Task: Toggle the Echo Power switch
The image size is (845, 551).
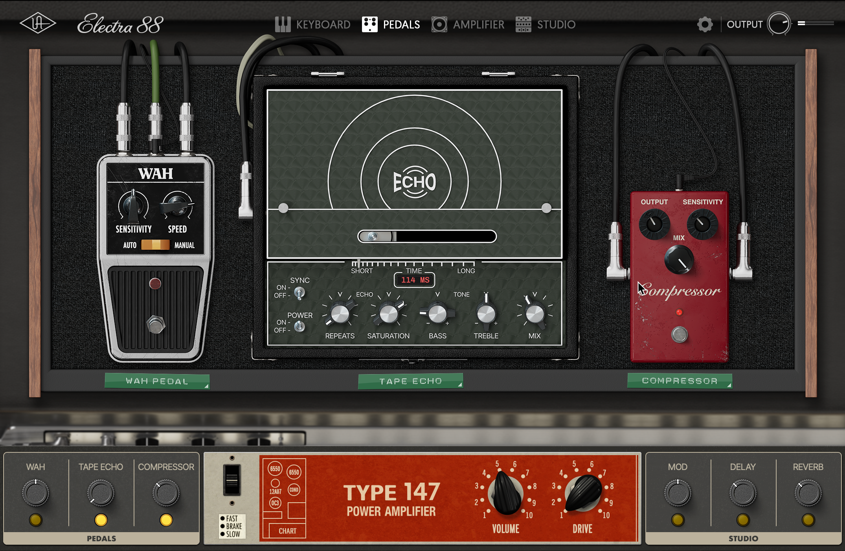Action: click(299, 326)
